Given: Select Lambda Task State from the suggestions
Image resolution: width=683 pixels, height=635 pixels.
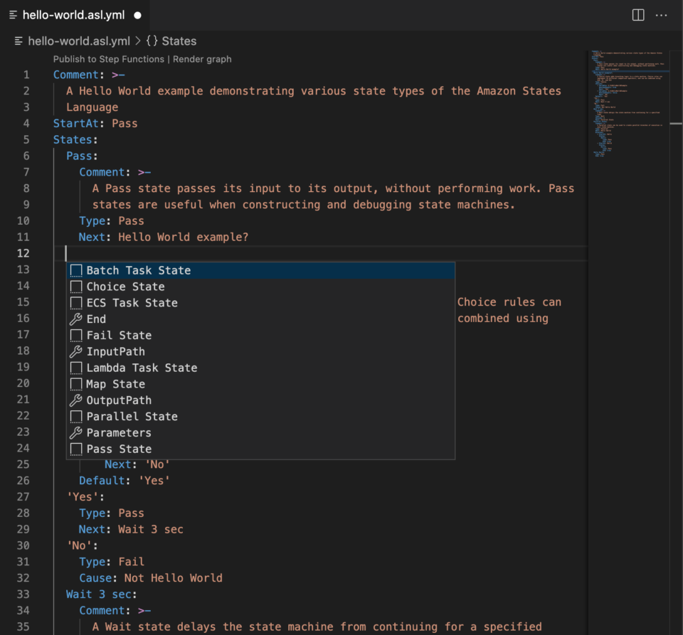Looking at the screenshot, I should click(x=142, y=368).
